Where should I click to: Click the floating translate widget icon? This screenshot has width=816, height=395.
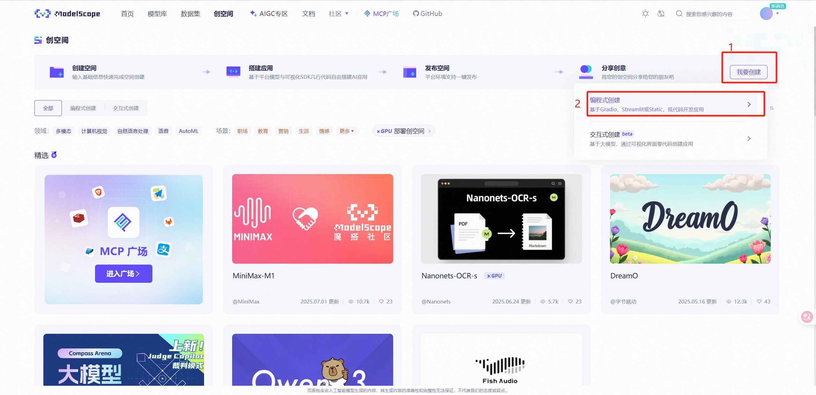807,317
